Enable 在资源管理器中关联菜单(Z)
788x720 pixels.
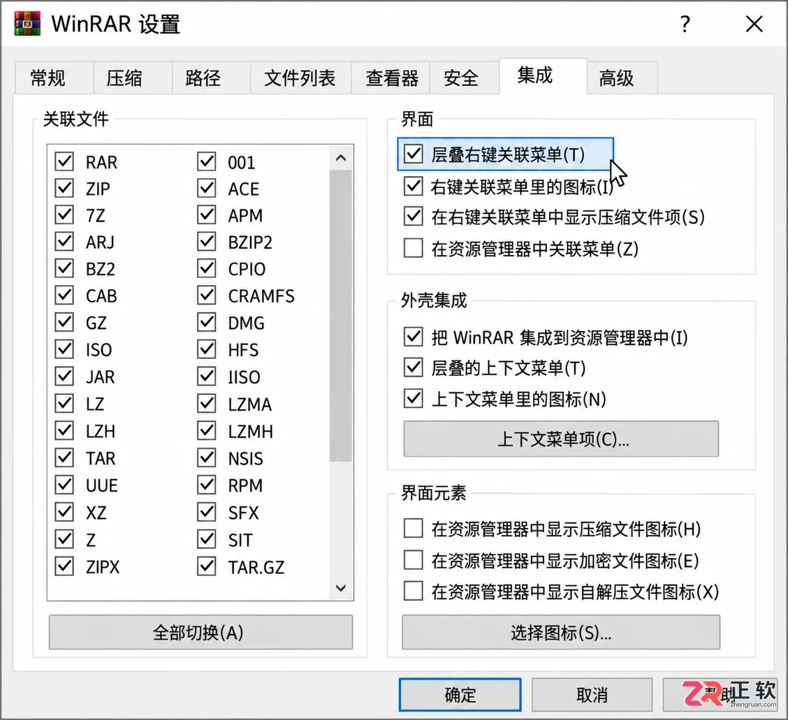[413, 248]
